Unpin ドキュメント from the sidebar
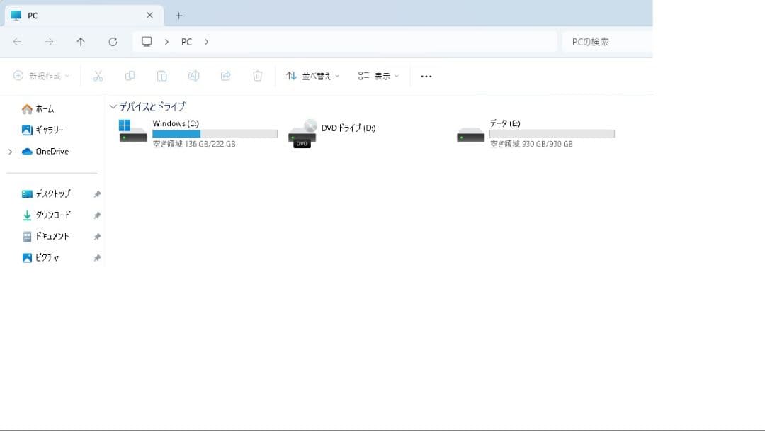The image size is (765, 431). [97, 236]
